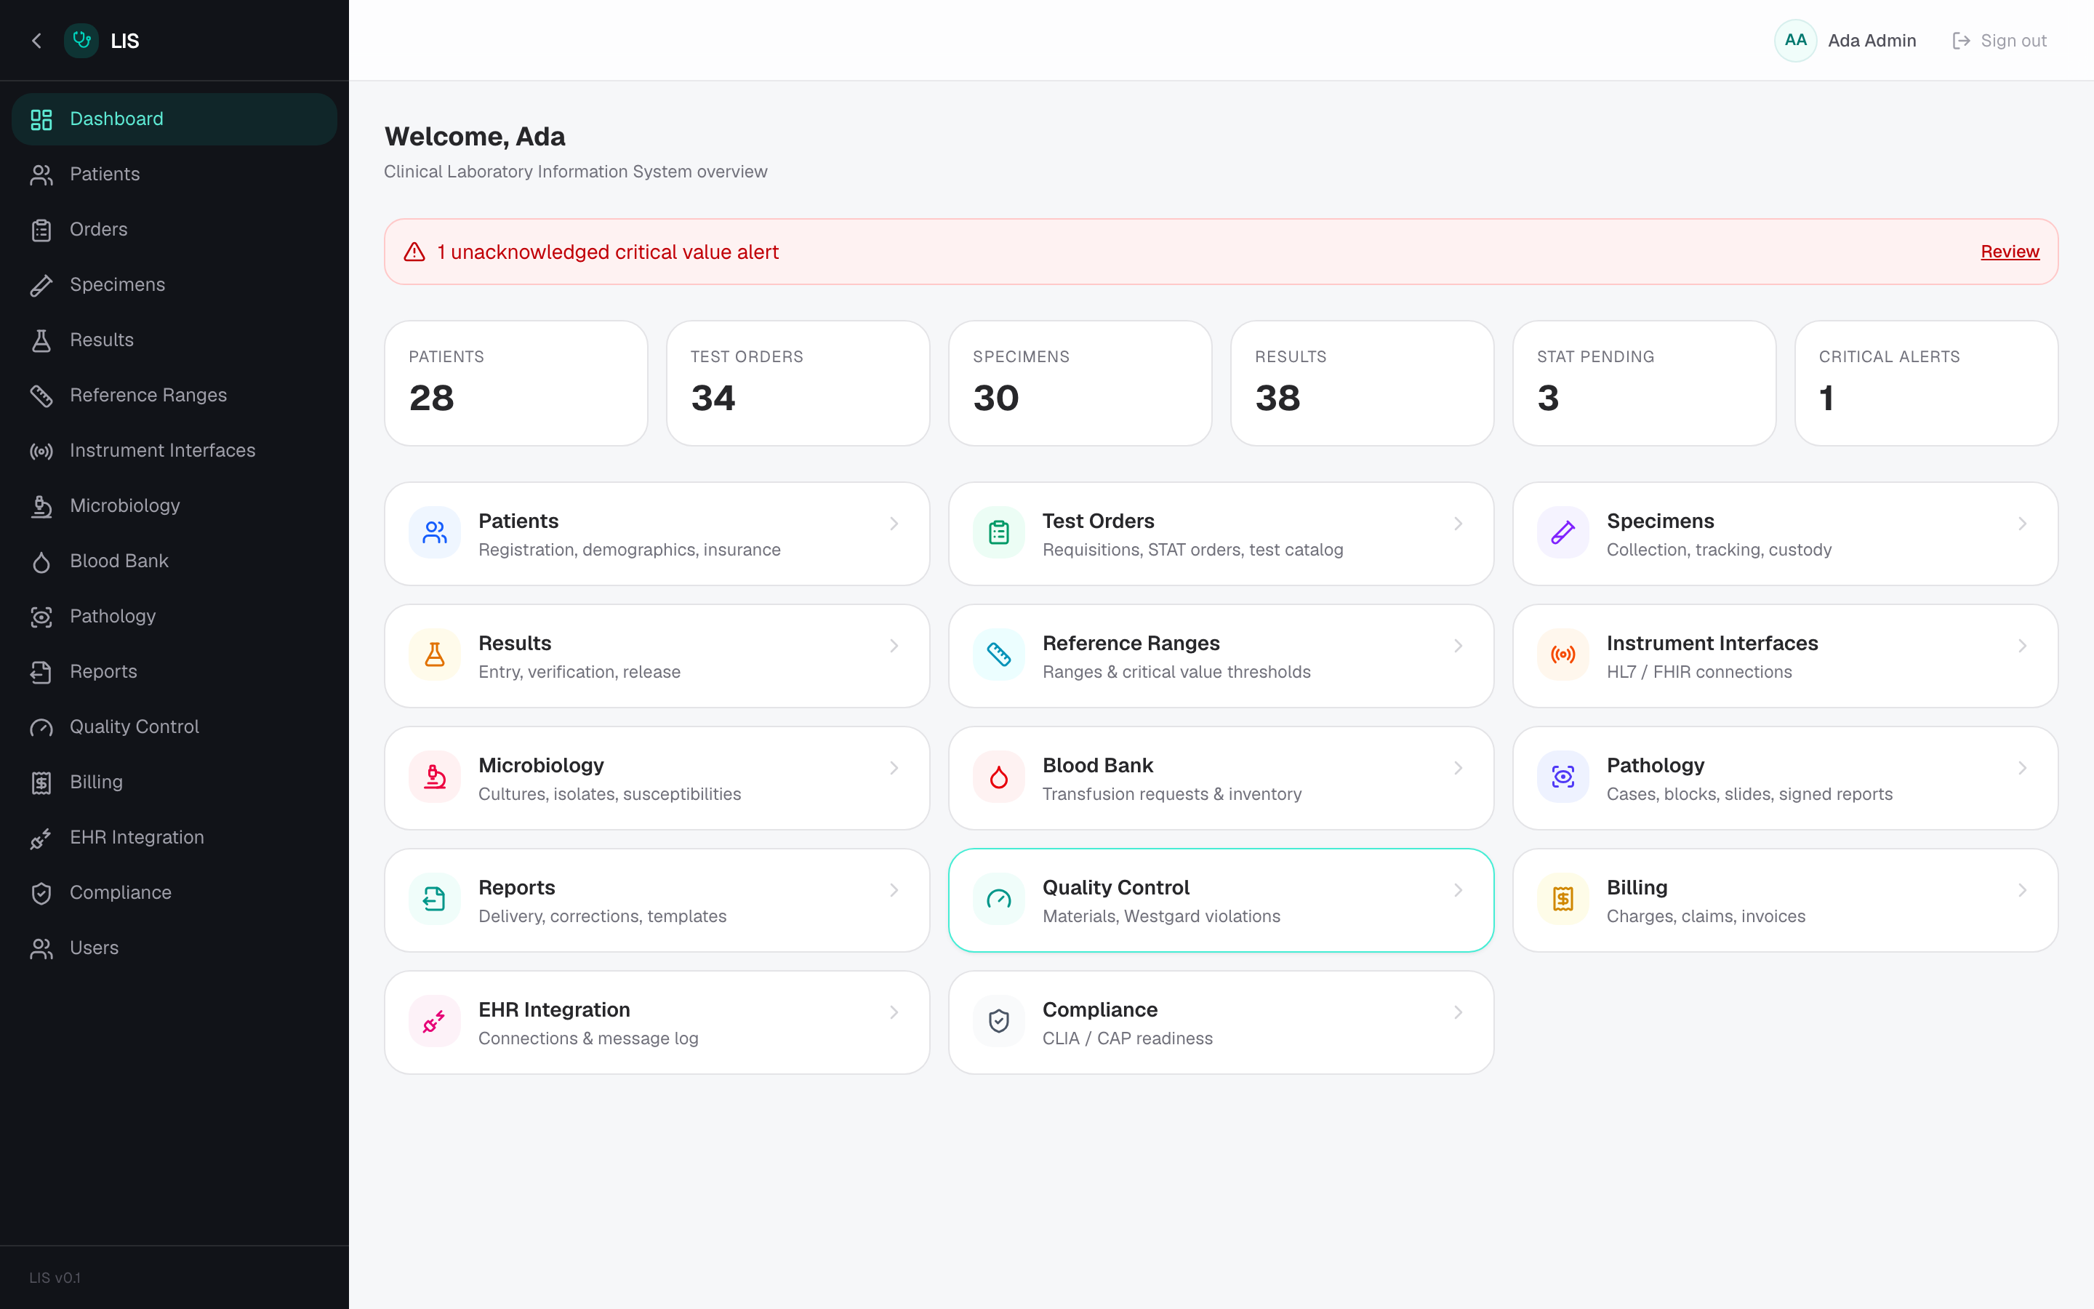Click the EHR Integration plug icon in sidebar

tap(41, 838)
